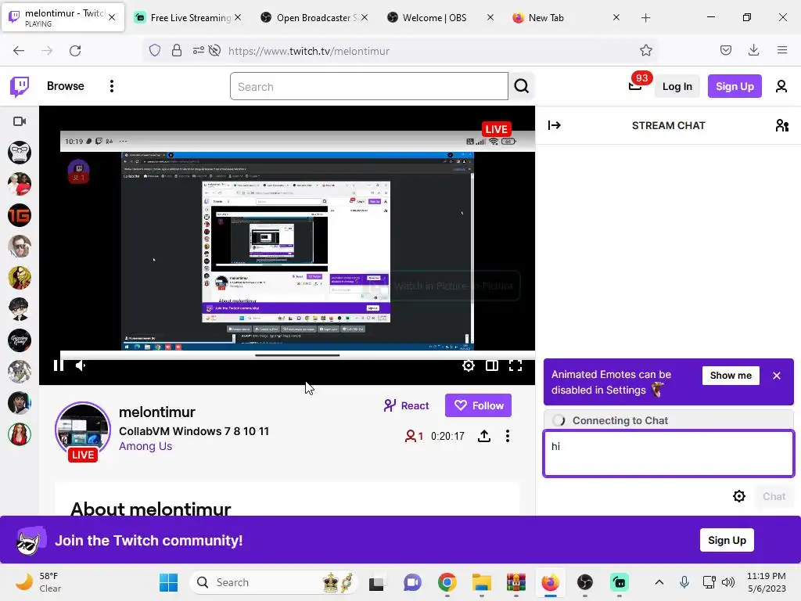Open a new browser tab with plus
The width and height of the screenshot is (801, 601).
tap(645, 18)
